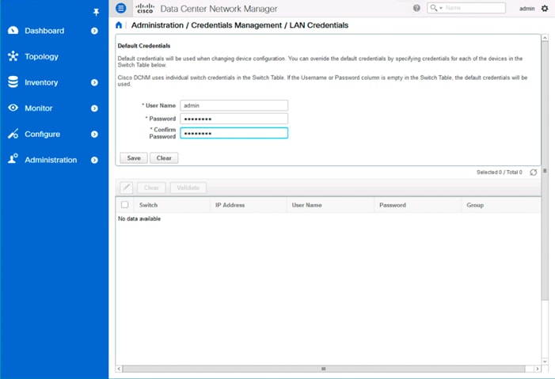Click the Validate button

click(x=188, y=188)
